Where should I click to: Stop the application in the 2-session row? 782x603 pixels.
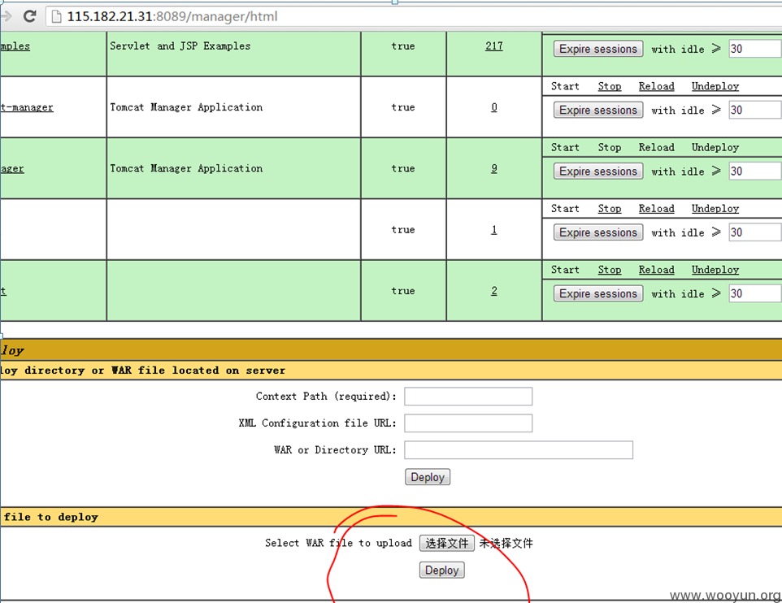[610, 270]
